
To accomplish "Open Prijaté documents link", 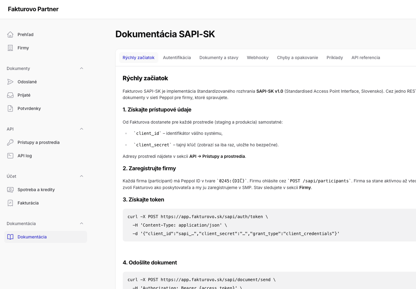I will [x=45, y=95].
